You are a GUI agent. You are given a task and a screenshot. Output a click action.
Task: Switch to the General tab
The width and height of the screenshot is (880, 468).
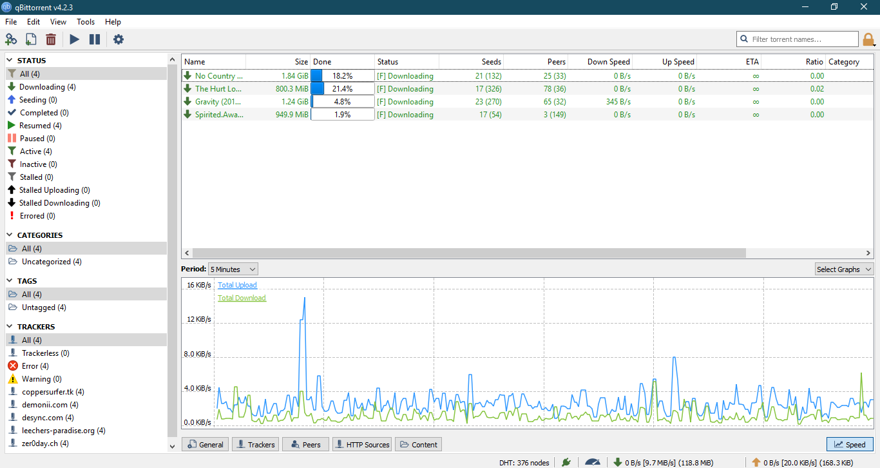205,444
